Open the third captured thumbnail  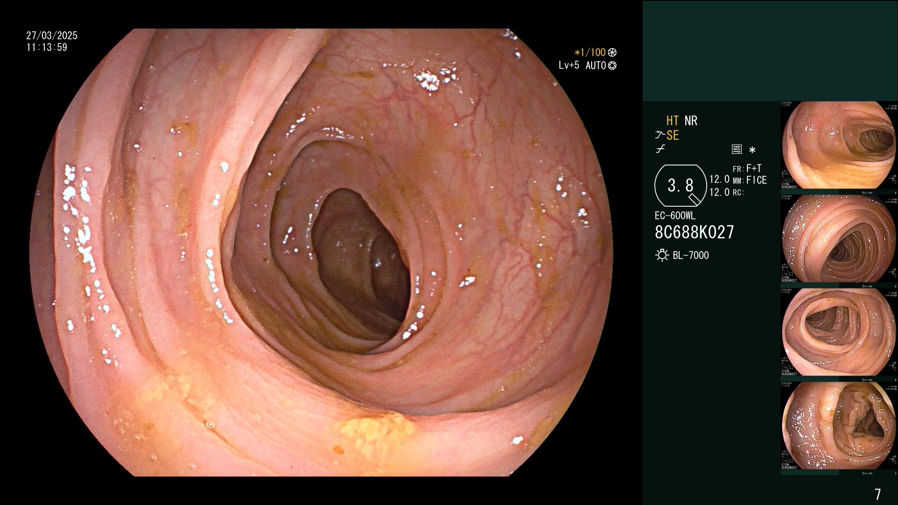(x=839, y=332)
